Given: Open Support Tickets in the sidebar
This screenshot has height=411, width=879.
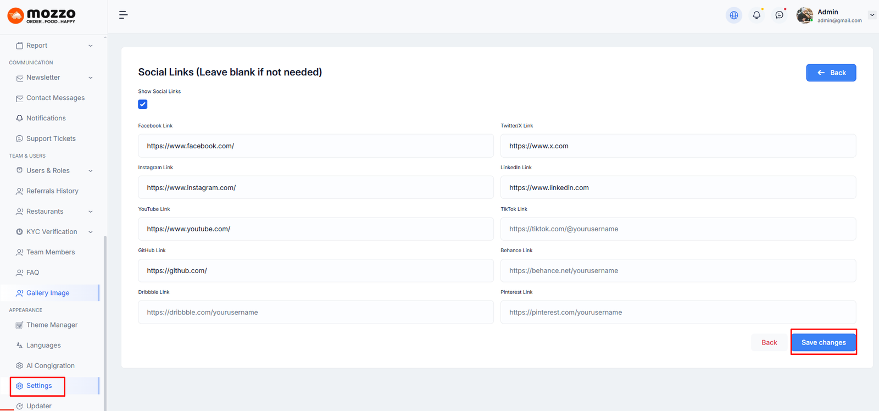Looking at the screenshot, I should [51, 138].
